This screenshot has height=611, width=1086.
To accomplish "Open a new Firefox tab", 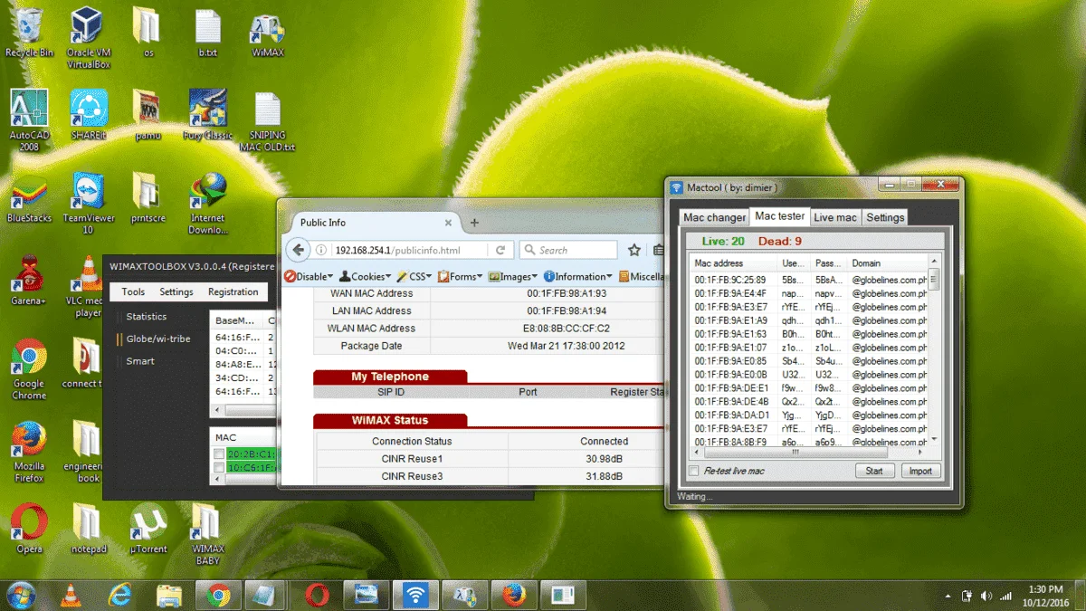I will click(474, 223).
